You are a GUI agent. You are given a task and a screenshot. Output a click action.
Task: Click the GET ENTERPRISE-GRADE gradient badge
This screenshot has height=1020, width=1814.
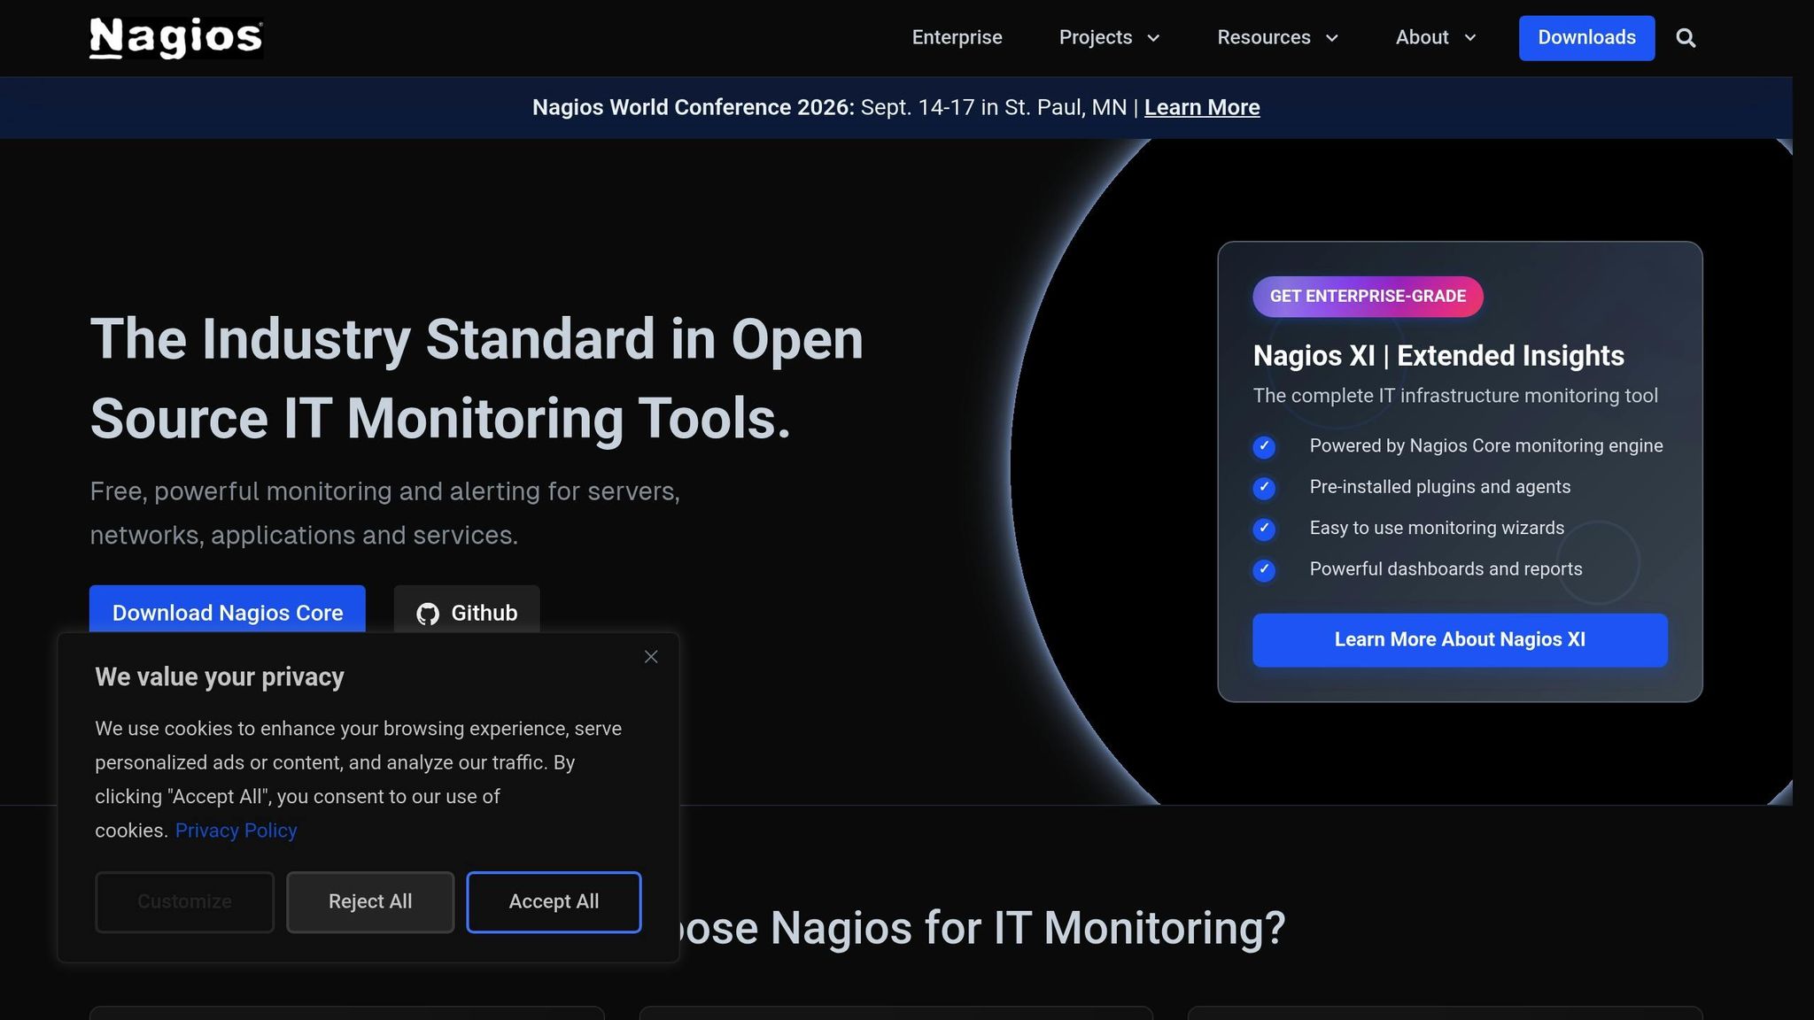[1368, 296]
